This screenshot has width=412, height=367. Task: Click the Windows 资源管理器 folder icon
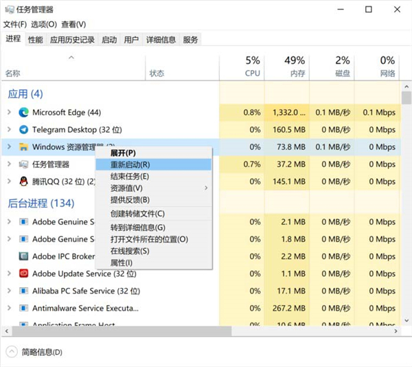(x=24, y=146)
